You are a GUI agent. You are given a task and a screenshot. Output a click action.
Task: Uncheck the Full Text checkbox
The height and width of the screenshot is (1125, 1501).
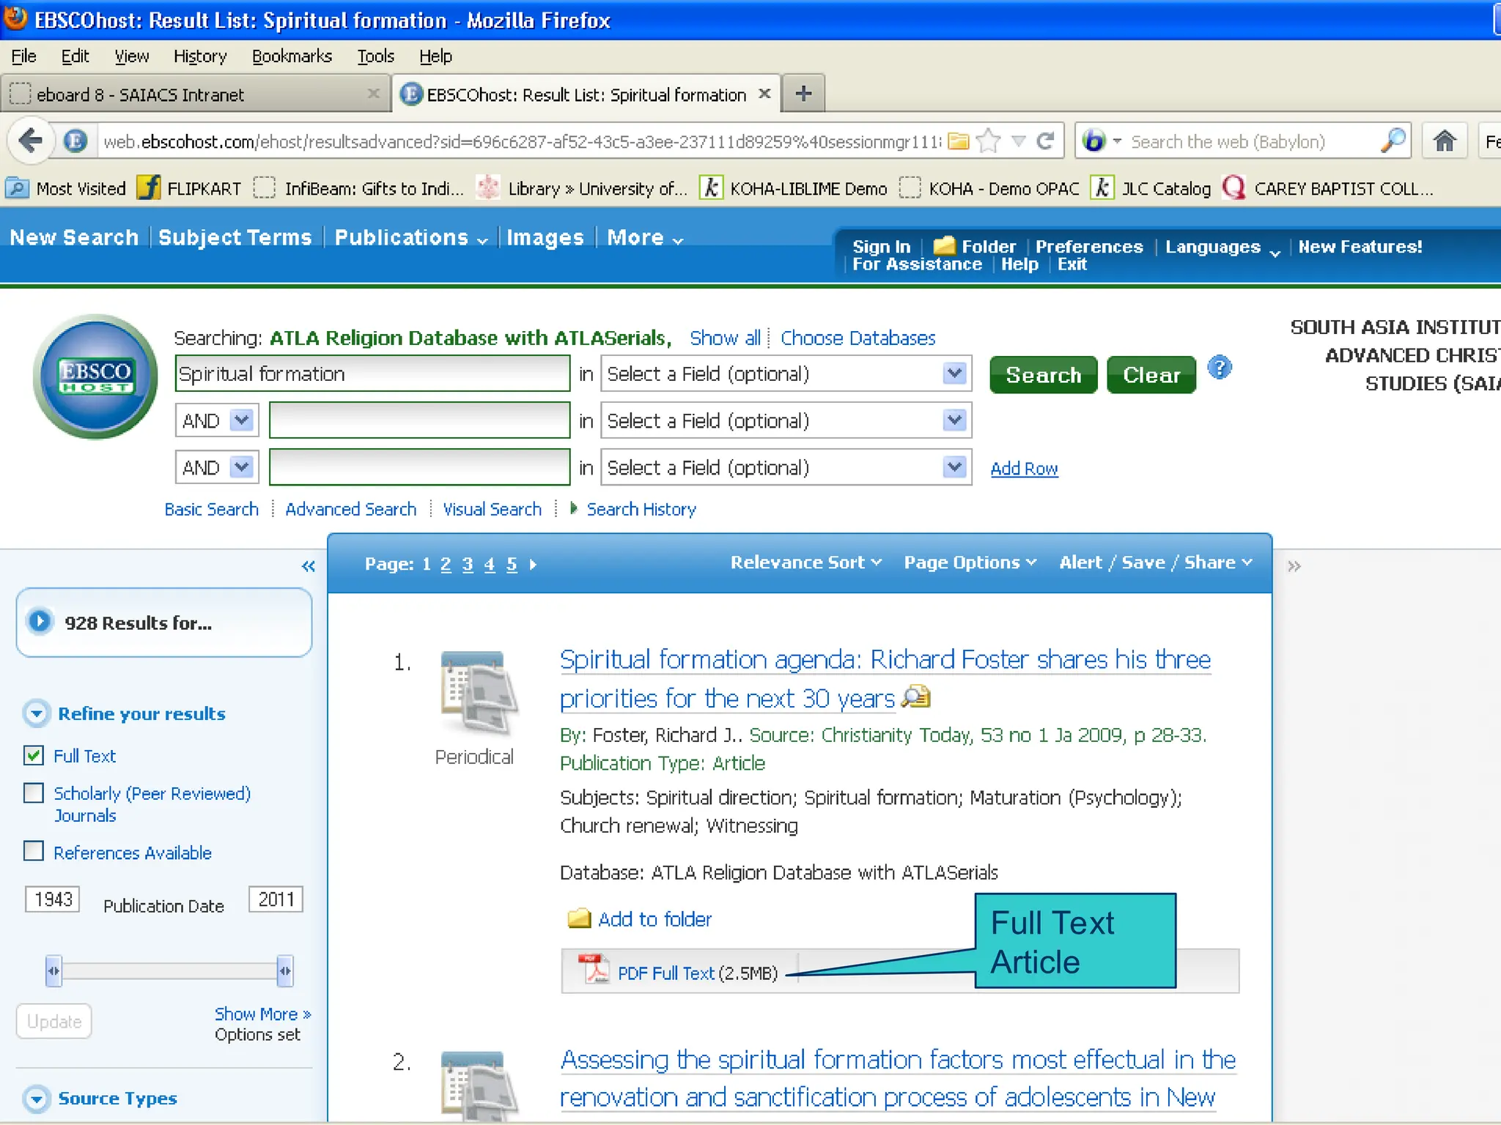point(34,755)
